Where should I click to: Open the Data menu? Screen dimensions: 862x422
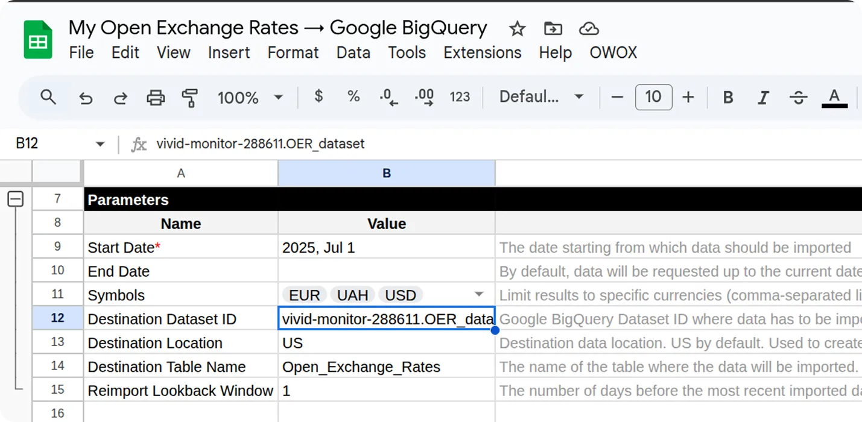click(353, 52)
